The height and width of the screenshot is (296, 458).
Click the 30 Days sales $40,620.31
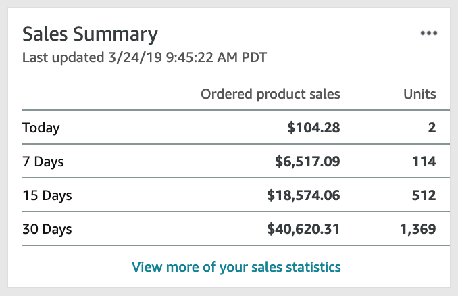coord(303,229)
